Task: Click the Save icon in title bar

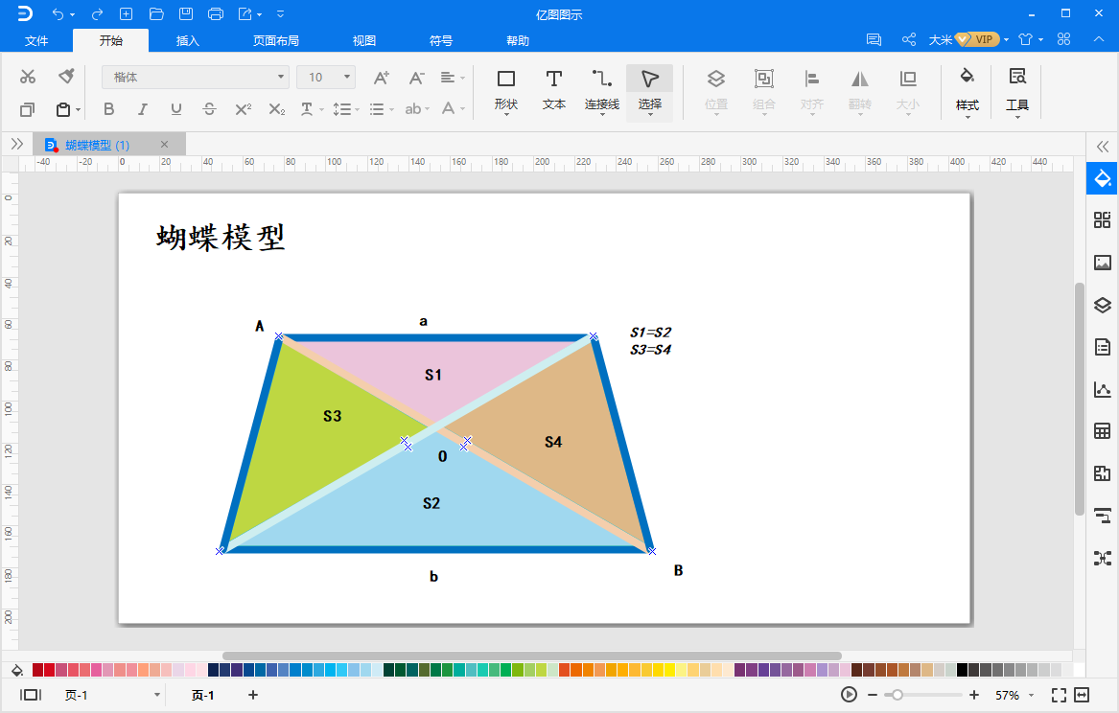Action: (186, 13)
